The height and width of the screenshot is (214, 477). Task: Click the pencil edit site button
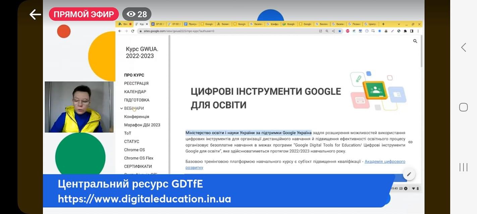(409, 174)
